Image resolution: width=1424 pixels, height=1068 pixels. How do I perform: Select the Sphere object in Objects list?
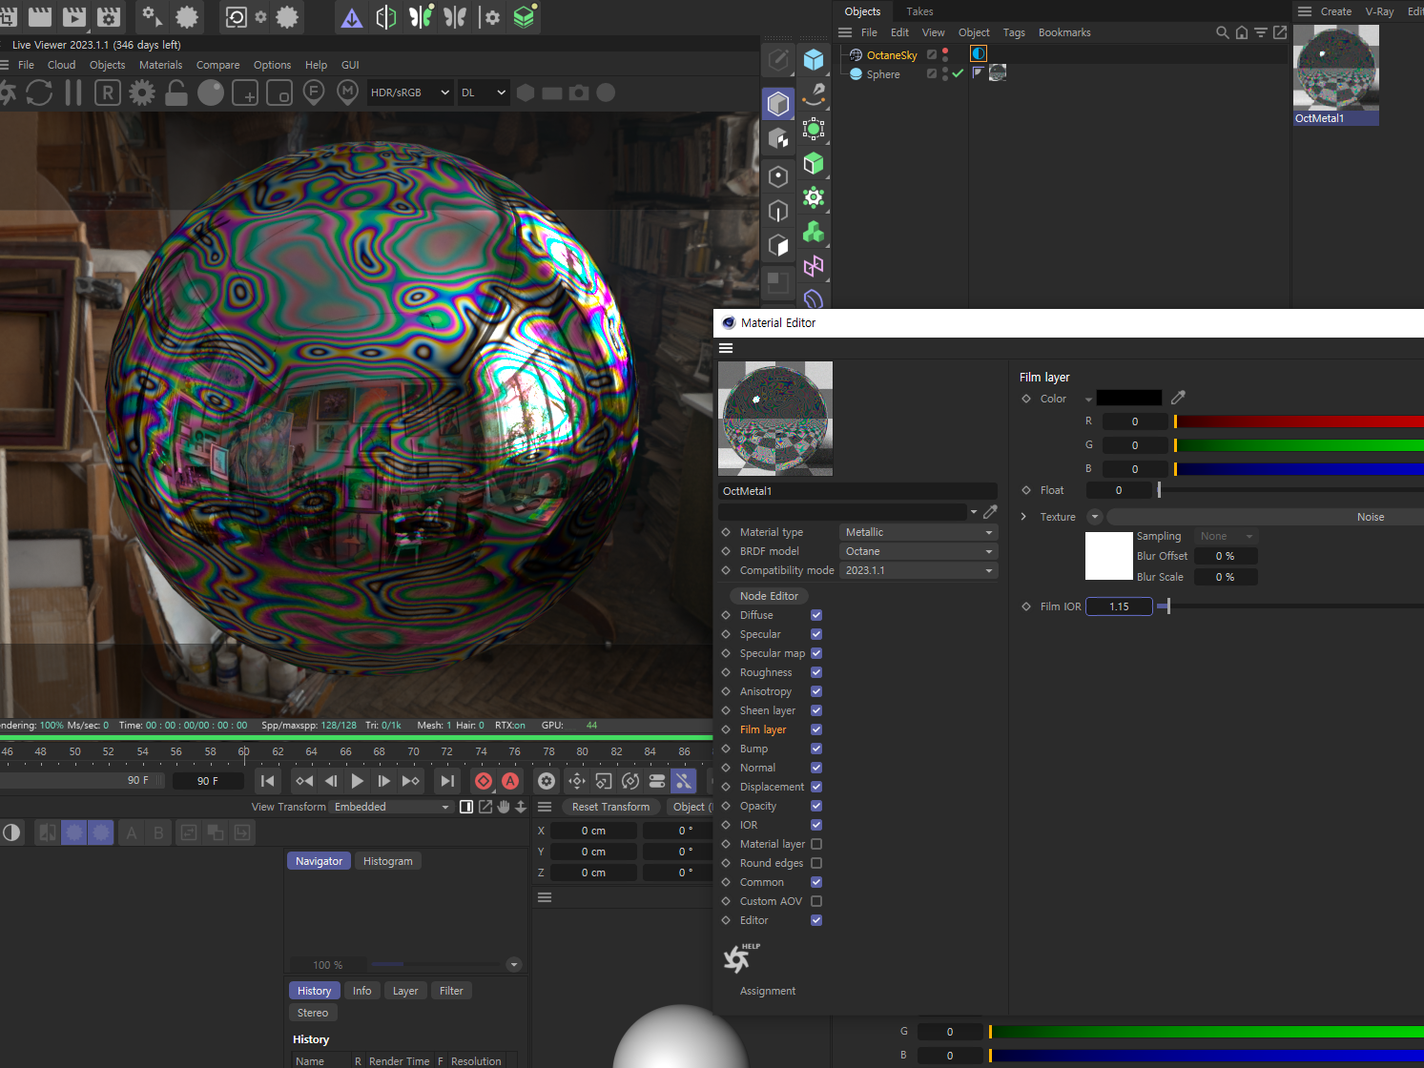pos(882,74)
